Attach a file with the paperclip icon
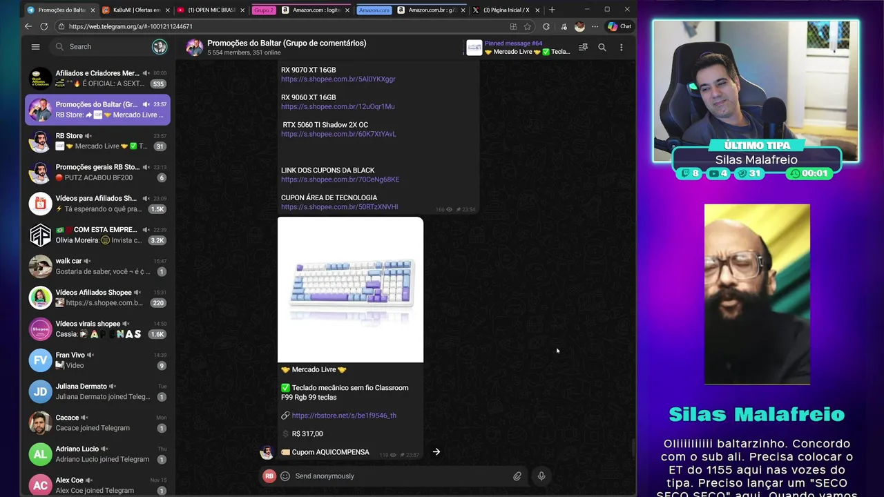Image resolution: width=884 pixels, height=497 pixels. click(517, 476)
